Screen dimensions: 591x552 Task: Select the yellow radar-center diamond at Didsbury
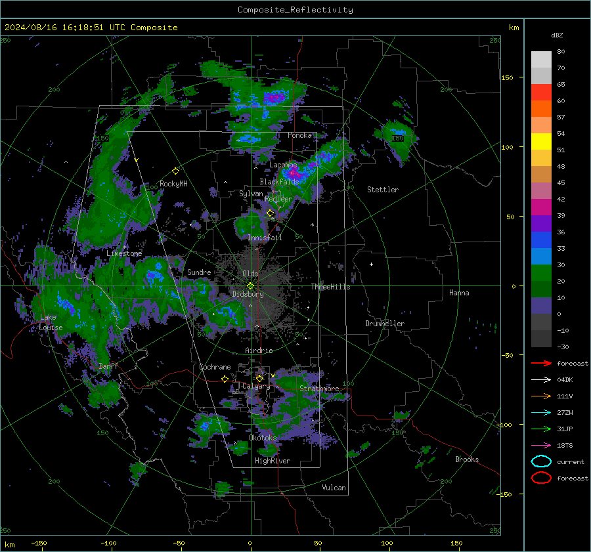tap(250, 286)
